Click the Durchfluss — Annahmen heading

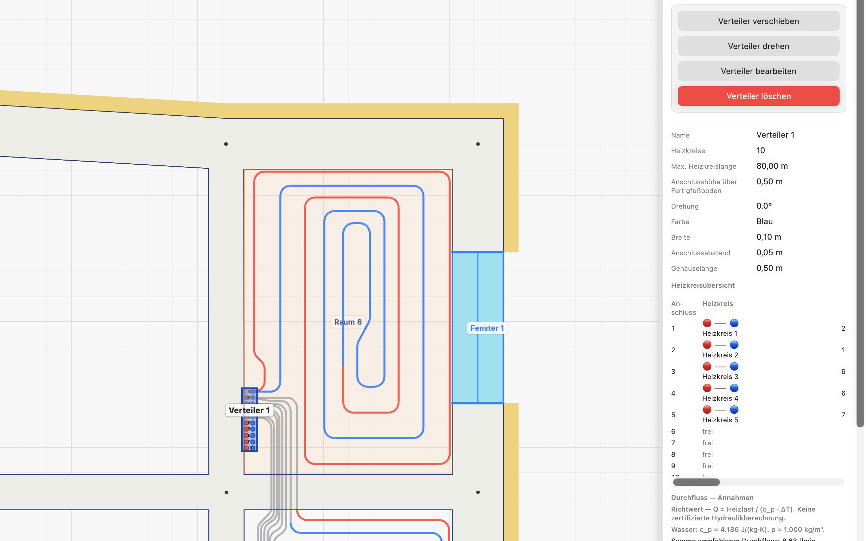(712, 498)
